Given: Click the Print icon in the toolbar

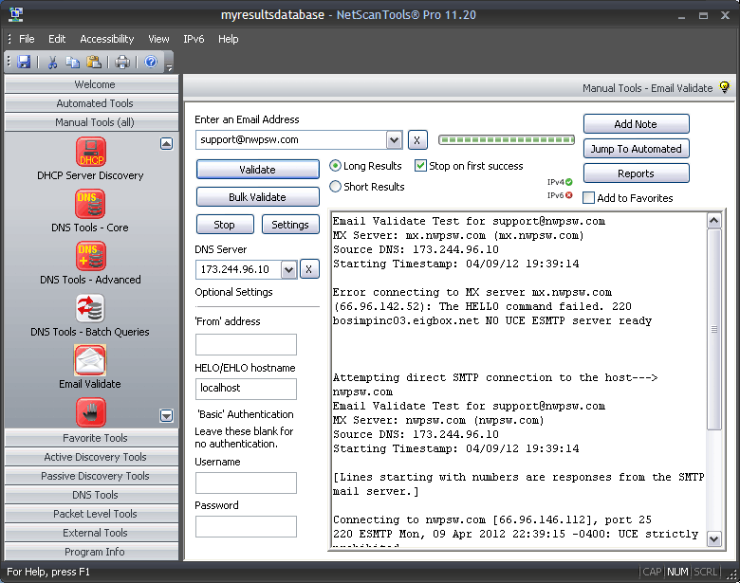Looking at the screenshot, I should (x=122, y=62).
